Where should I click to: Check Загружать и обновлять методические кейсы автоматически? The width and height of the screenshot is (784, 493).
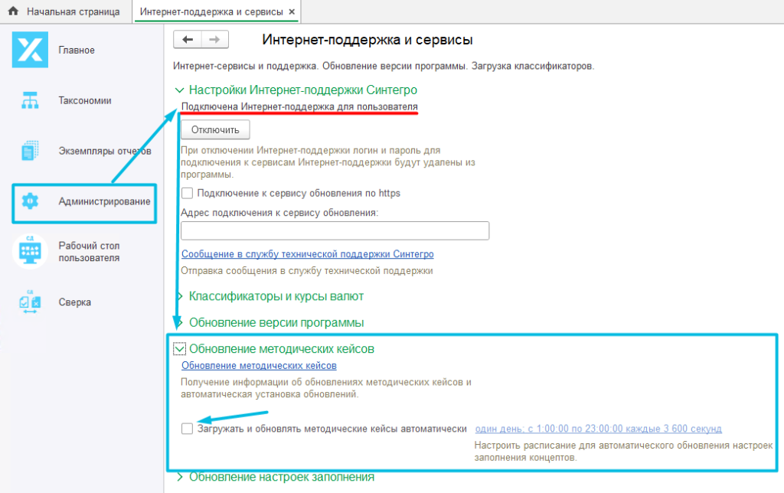187,429
